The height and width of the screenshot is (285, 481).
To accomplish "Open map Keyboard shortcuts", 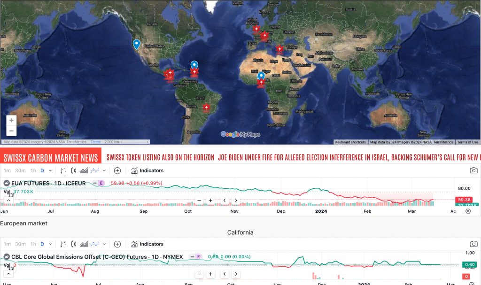I will (350, 142).
